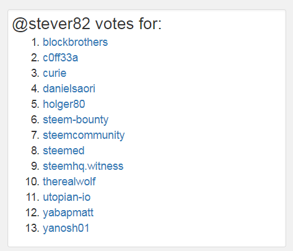Click list number 13 beside yanosh01
This screenshot has height=251, width=293.
point(32,228)
